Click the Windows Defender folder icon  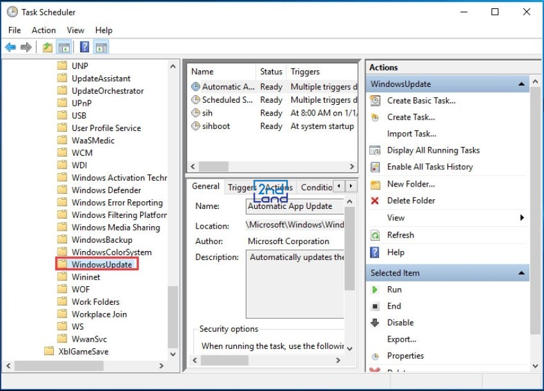(62, 190)
